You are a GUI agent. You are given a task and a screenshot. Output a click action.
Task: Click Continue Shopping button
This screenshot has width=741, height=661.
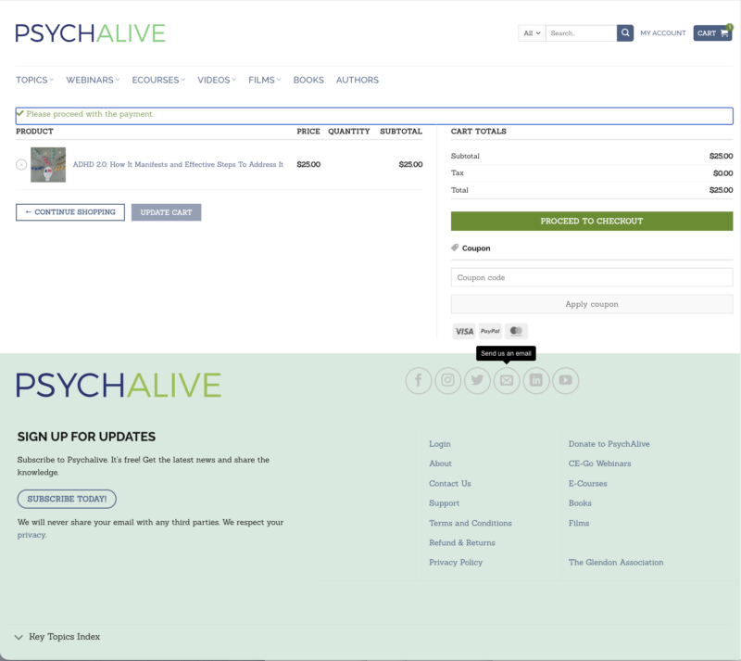pyautogui.click(x=70, y=212)
